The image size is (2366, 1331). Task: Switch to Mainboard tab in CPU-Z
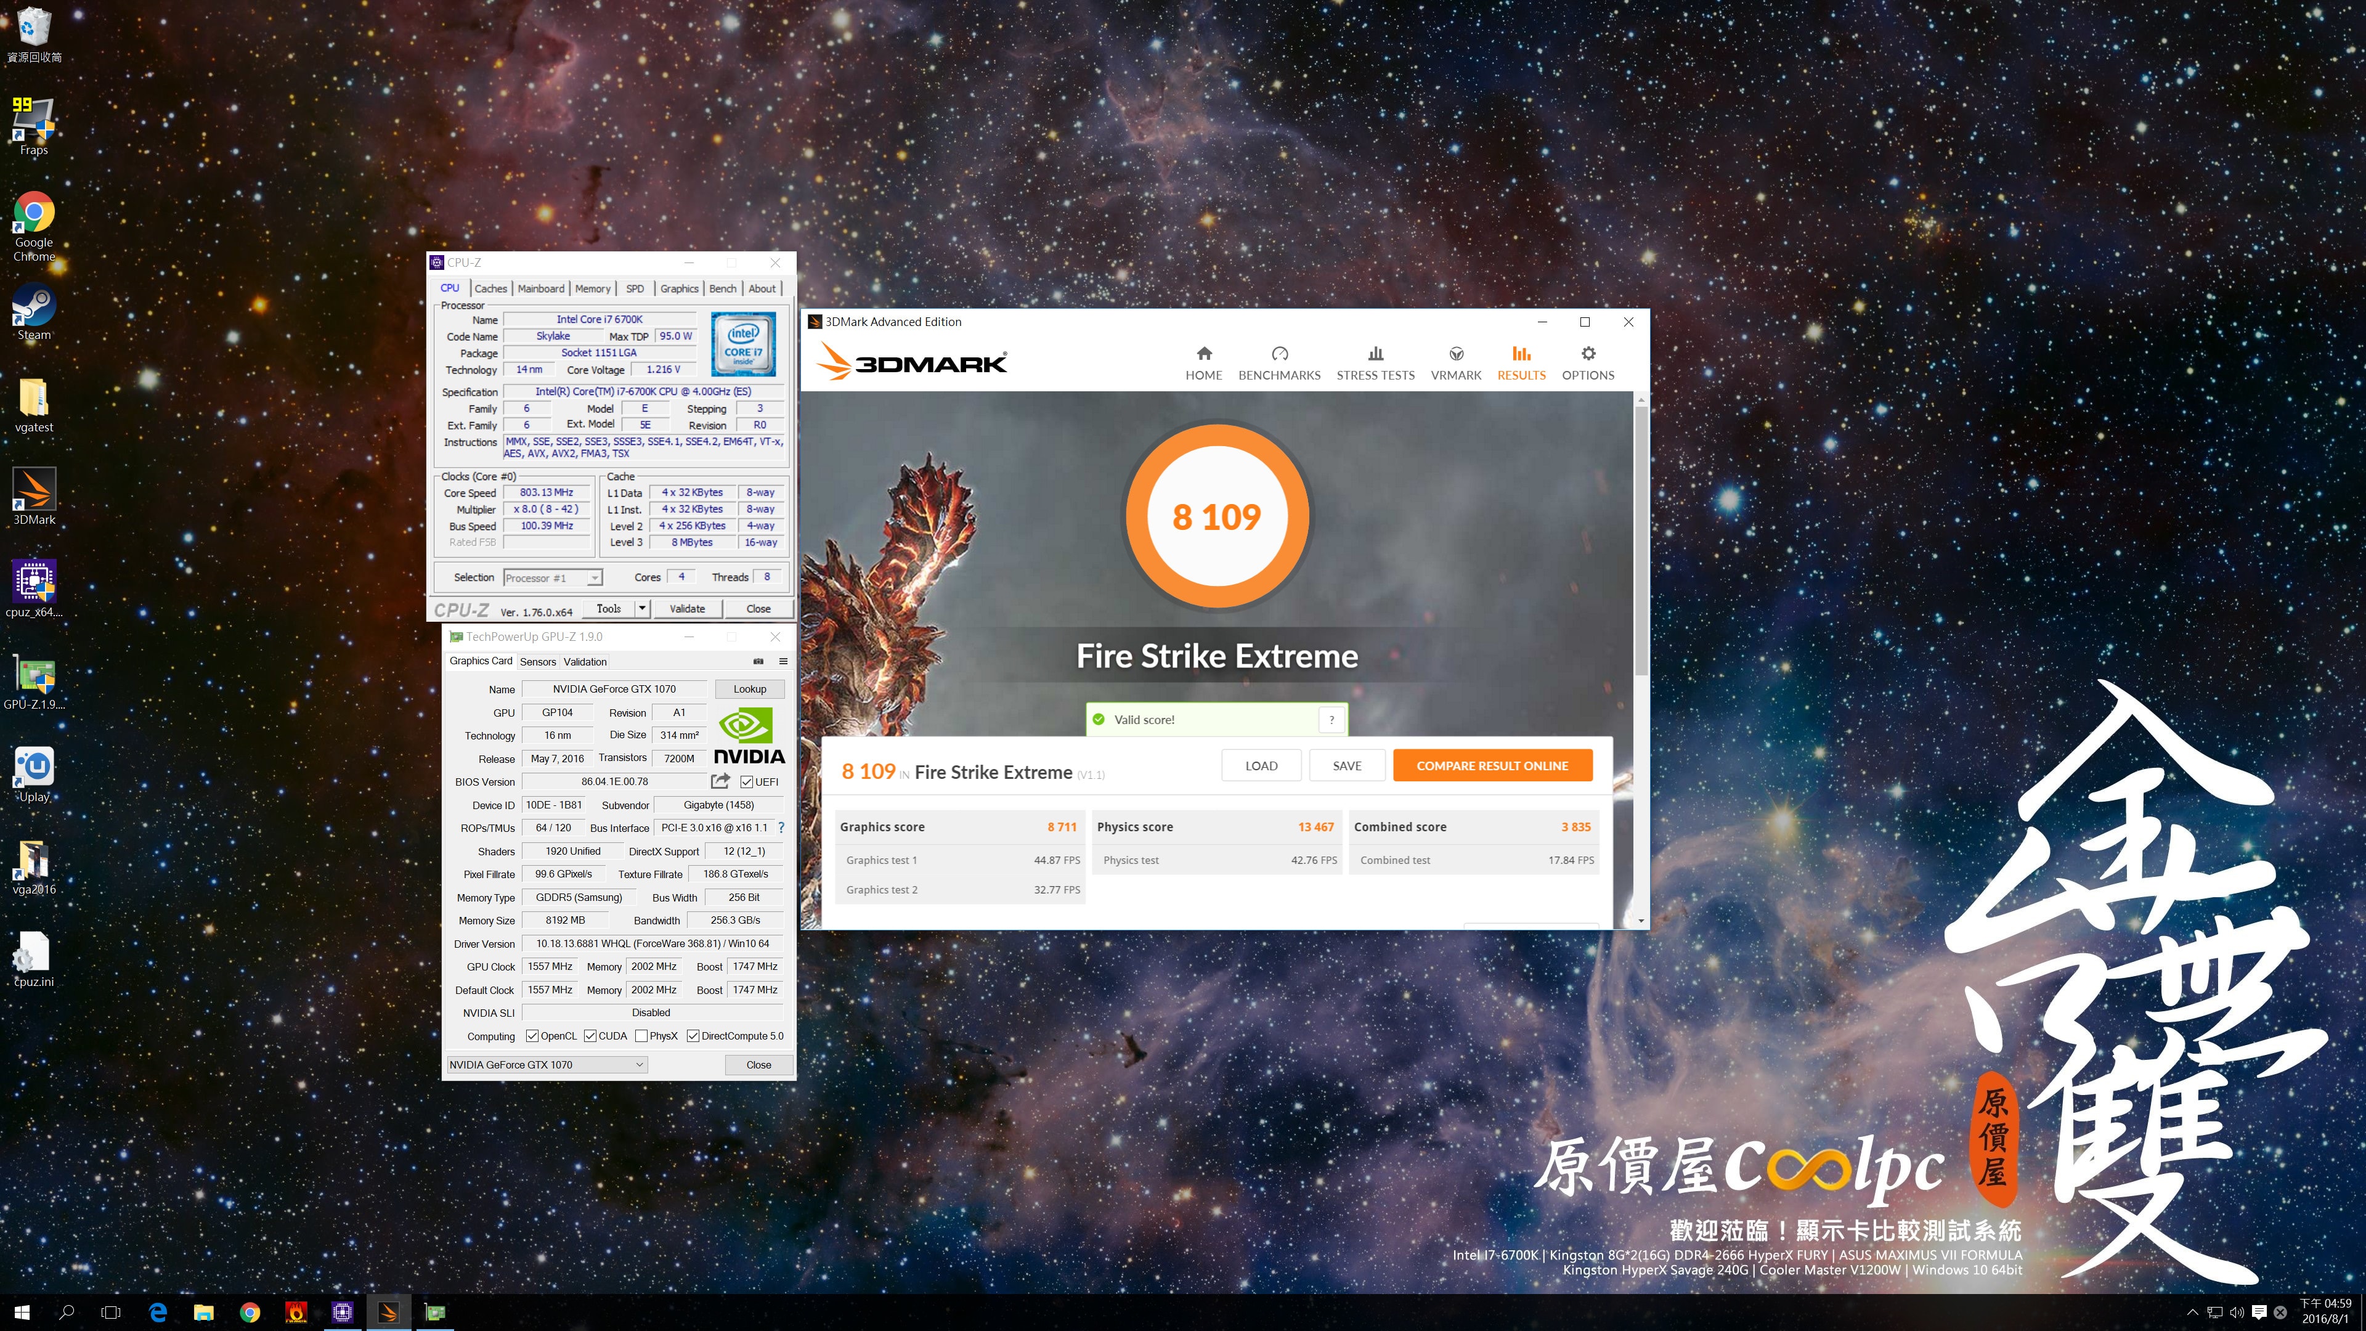click(541, 288)
